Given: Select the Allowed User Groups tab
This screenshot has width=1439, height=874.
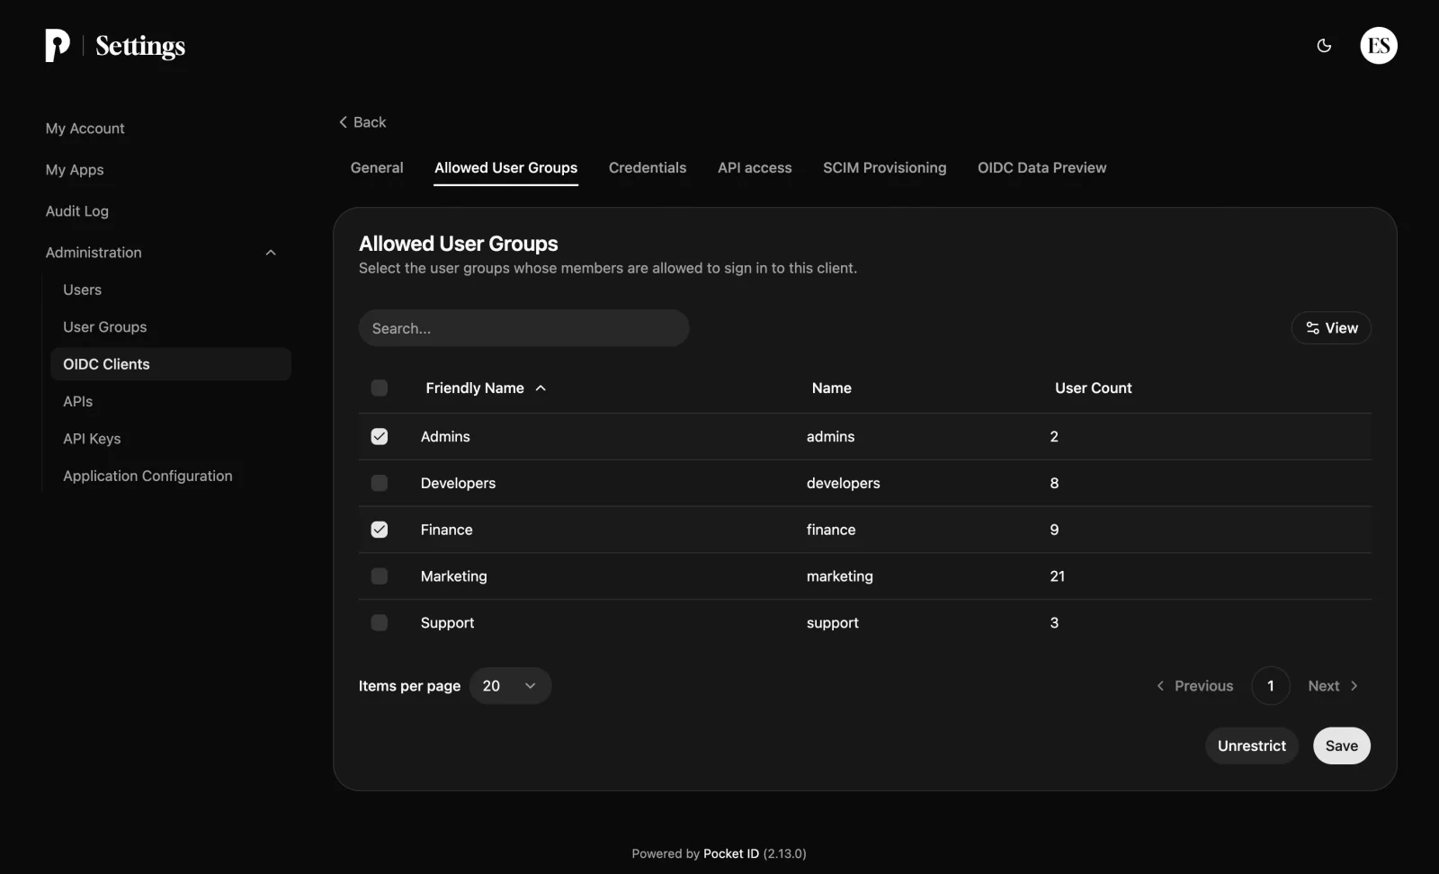Looking at the screenshot, I should [x=505, y=168].
